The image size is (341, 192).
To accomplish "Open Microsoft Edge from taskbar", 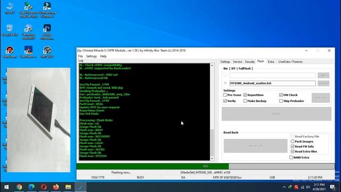I will click(31, 187).
